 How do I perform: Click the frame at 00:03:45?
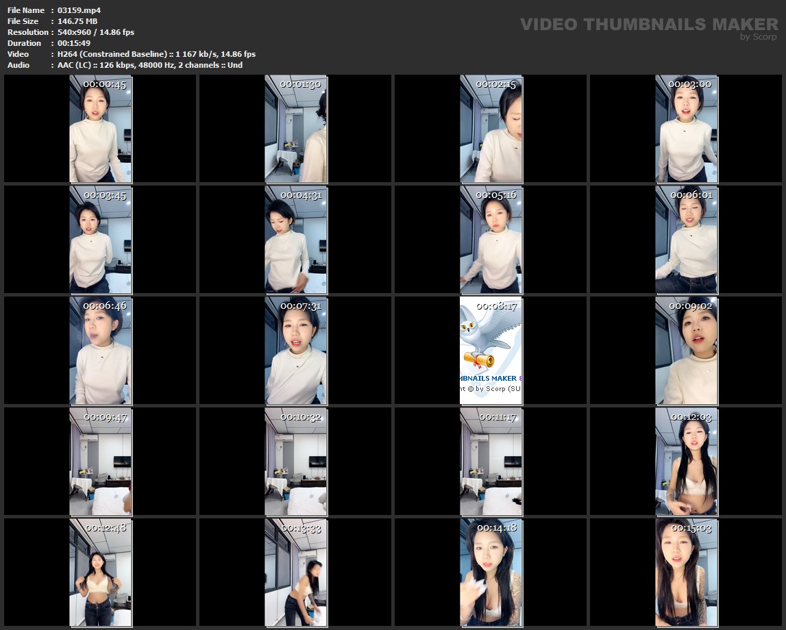point(100,240)
